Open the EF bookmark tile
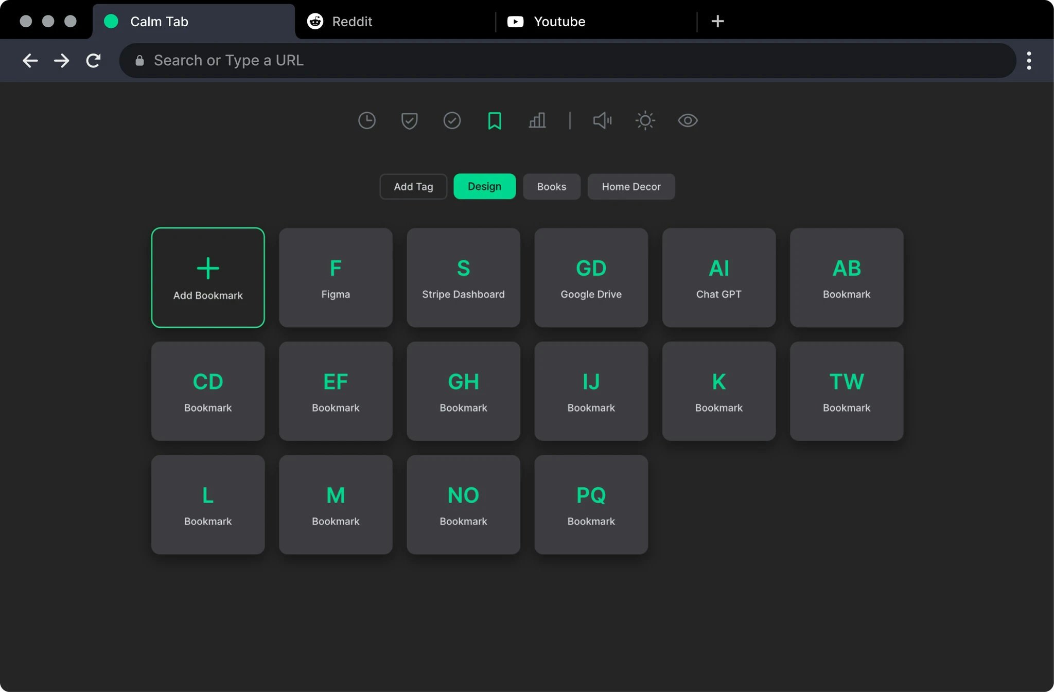 [x=336, y=391]
